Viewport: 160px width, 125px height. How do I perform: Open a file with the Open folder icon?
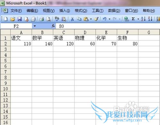click(13, 19)
